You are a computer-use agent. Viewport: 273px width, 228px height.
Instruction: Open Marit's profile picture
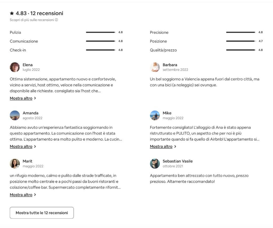coord(15,163)
